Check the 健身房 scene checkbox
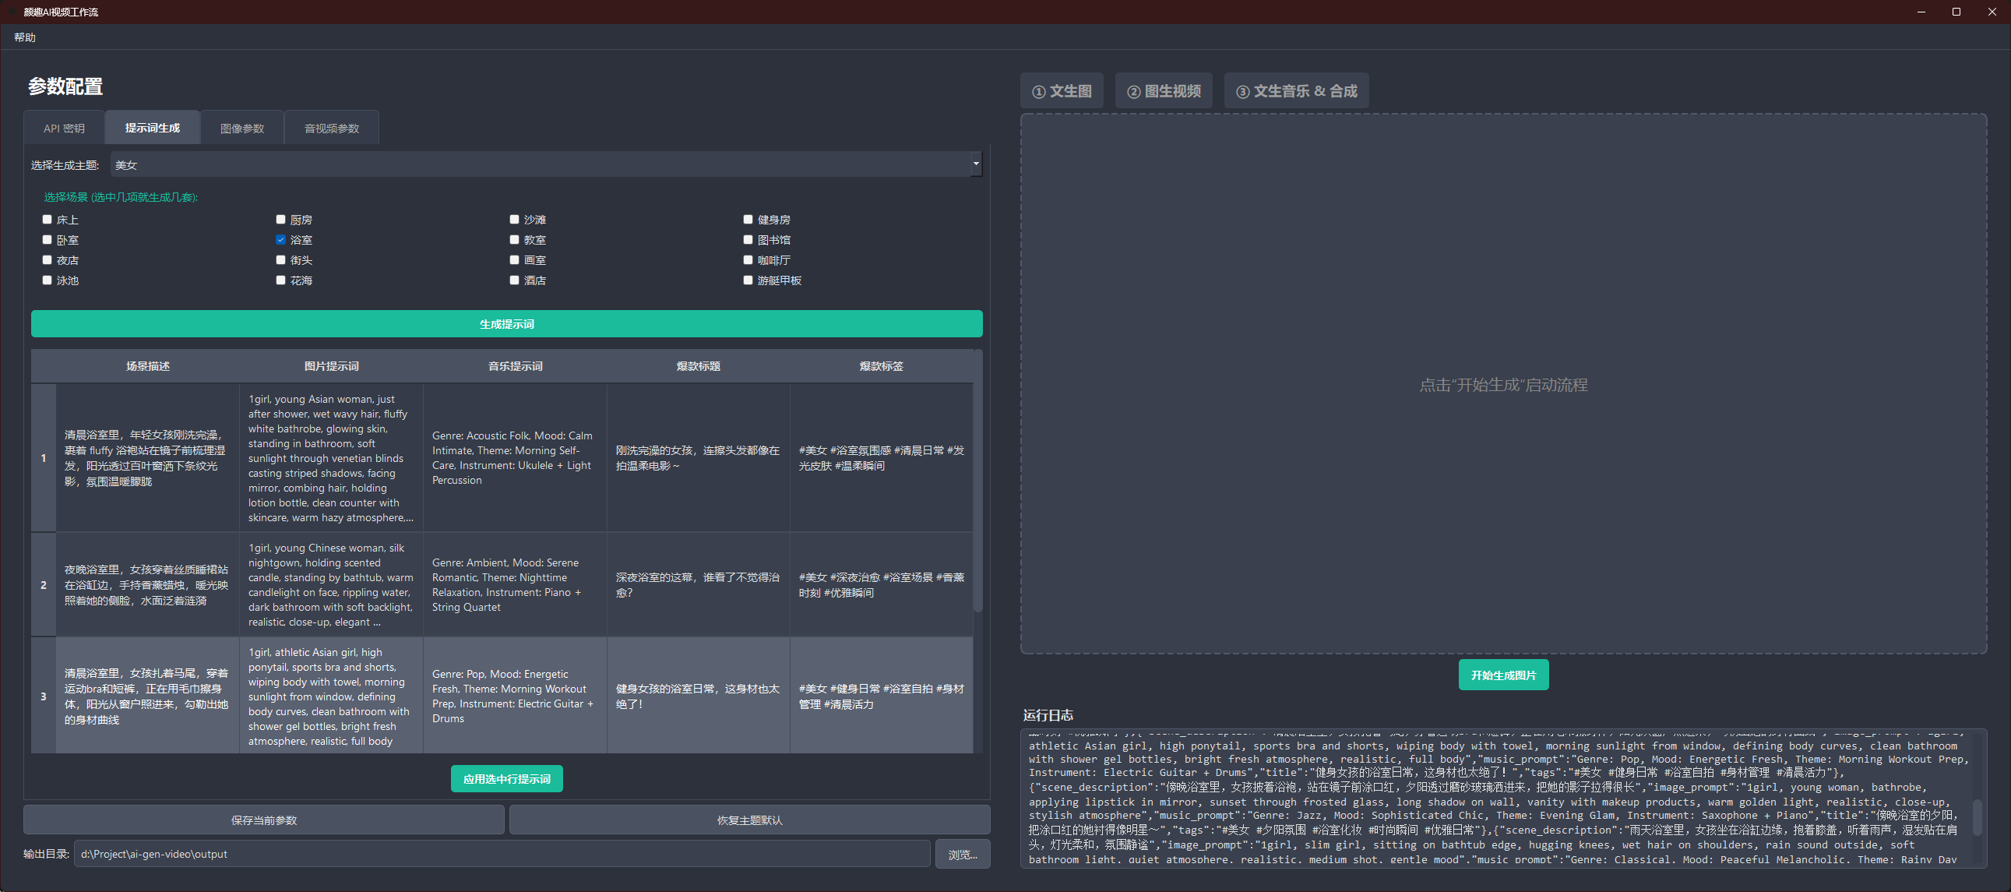The image size is (2011, 892). (x=748, y=220)
